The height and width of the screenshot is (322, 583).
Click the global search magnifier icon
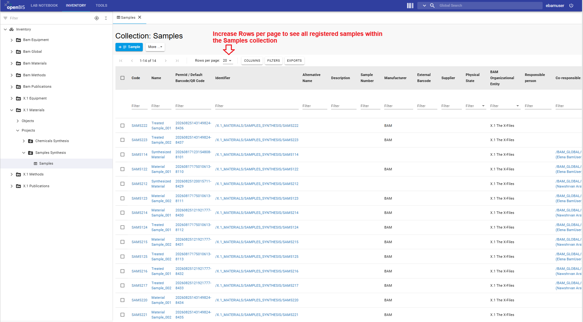point(432,5)
